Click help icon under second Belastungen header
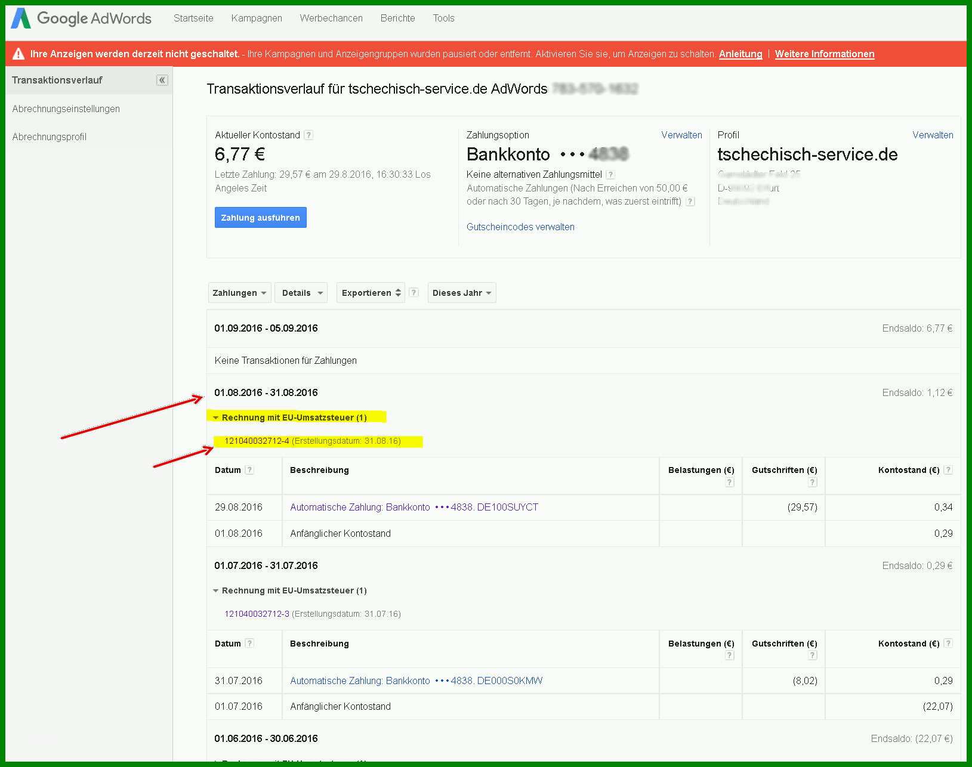 [x=729, y=655]
